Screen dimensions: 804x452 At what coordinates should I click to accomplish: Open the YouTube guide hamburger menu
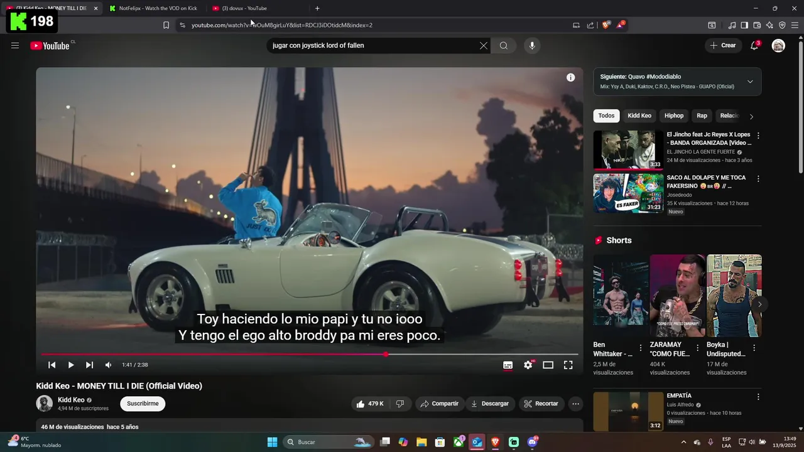coord(15,45)
